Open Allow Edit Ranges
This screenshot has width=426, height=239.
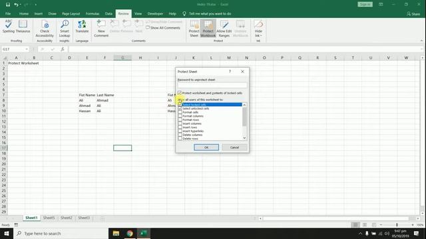click(x=224, y=29)
